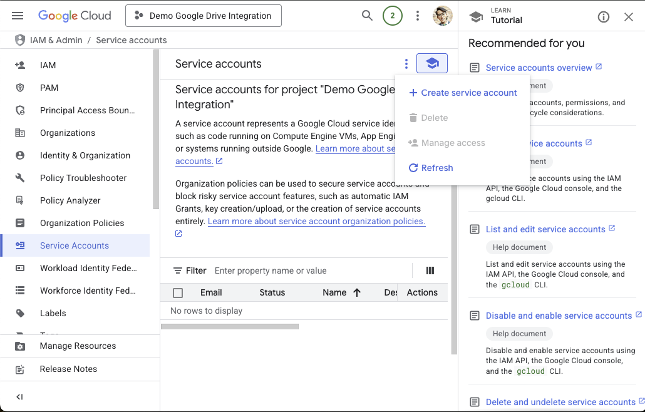Click the Workforce Identity list icon
The height and width of the screenshot is (412, 645).
(x=20, y=291)
